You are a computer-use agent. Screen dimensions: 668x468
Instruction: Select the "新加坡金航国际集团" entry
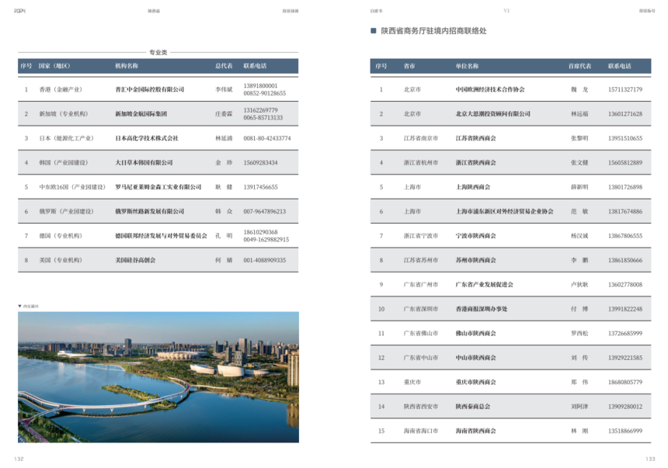[141, 113]
